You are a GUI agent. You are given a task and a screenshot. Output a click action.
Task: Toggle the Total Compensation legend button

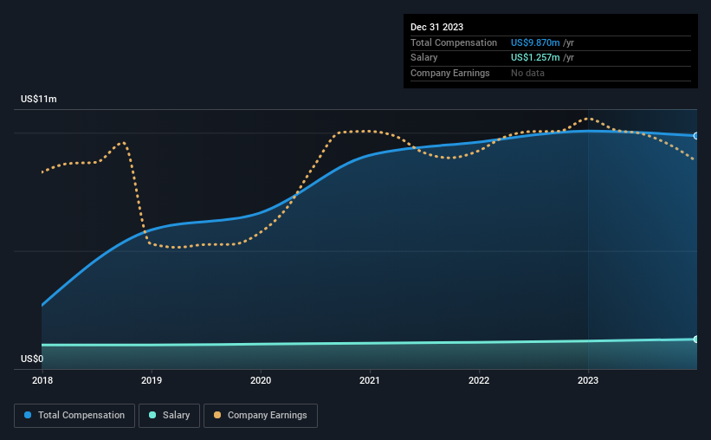[74, 416]
